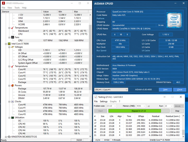Click the Max column header in HWMonitor

[80, 12]
